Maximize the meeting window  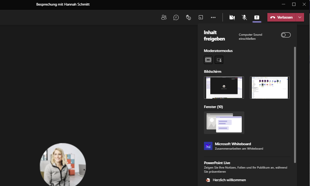294,4
